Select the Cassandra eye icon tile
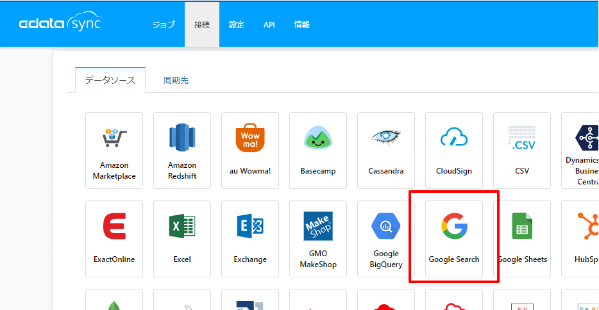This screenshot has height=310, width=599. [386, 151]
